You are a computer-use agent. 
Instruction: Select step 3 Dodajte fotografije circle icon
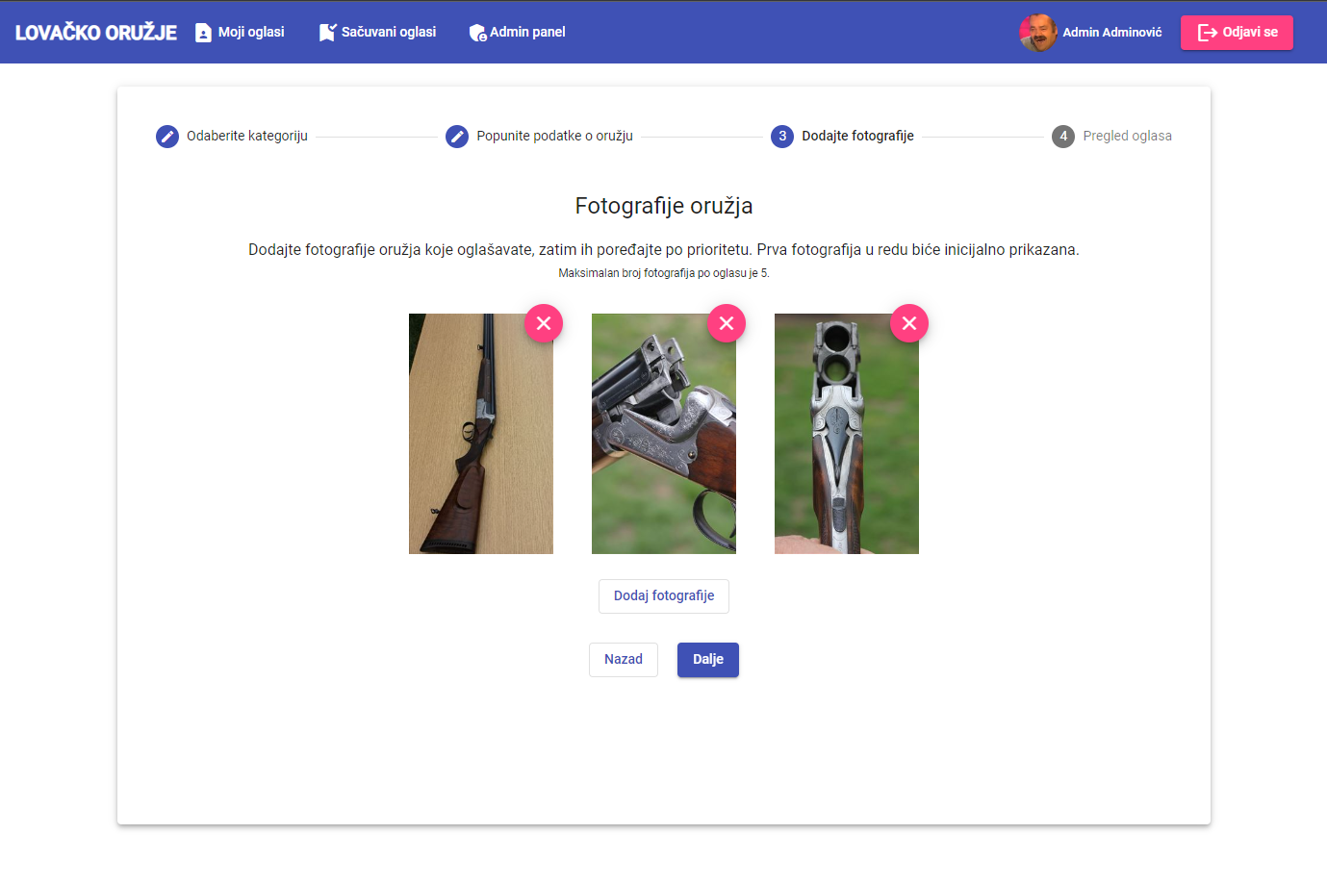tap(782, 136)
